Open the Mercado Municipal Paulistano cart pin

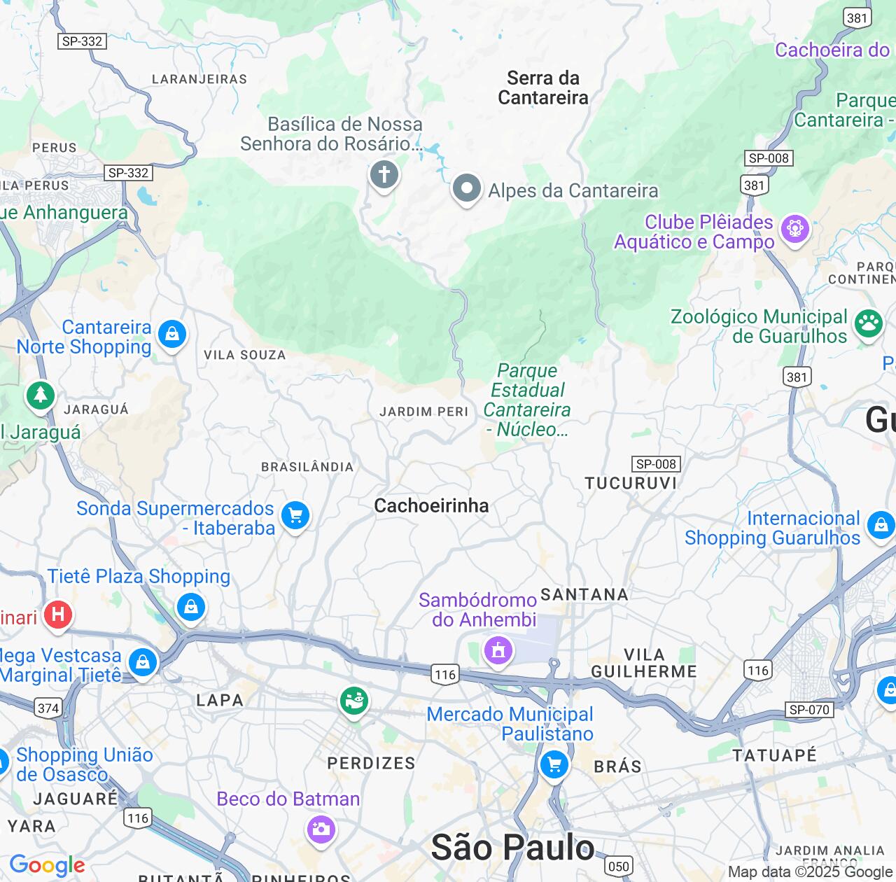tap(554, 764)
